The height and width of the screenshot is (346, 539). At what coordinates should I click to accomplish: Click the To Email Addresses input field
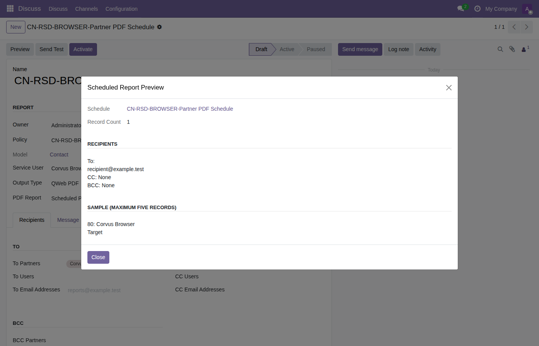click(x=115, y=290)
